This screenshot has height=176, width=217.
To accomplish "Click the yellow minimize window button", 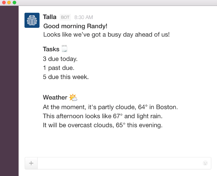I will click(9, 3).
